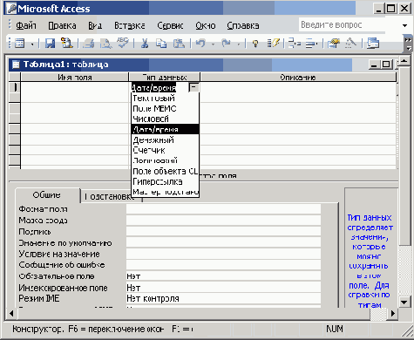414x340 pixels.
Task: Click the Подпись property field
Action: coord(223,232)
